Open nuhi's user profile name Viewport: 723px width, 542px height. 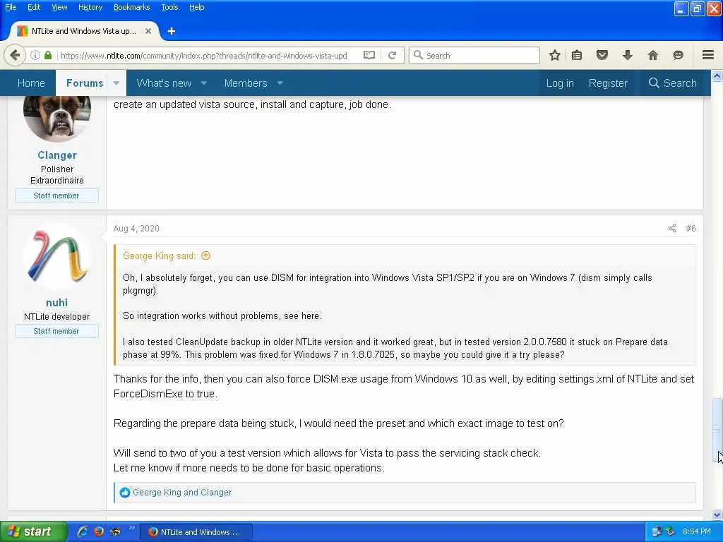tap(56, 303)
